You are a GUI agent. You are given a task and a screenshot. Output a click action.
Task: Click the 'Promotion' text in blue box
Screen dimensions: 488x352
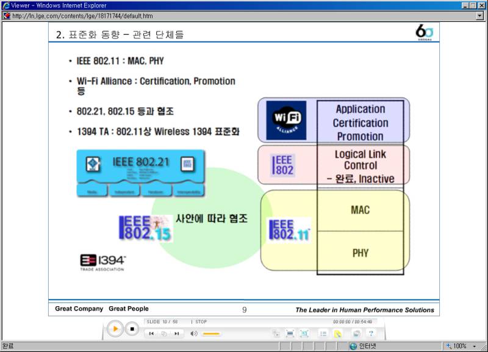tap(361, 136)
